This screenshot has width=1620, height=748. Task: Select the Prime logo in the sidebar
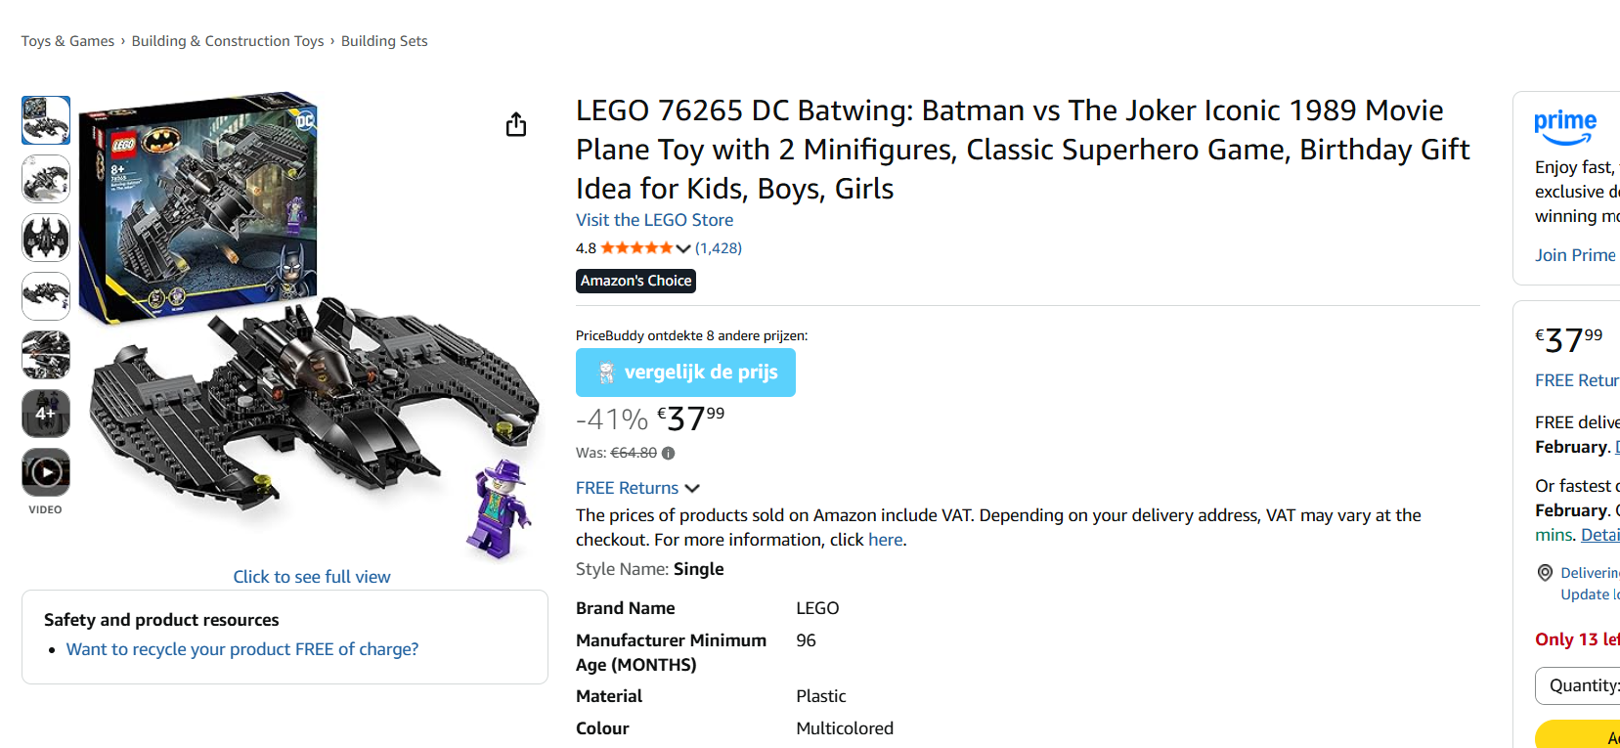pos(1564,127)
